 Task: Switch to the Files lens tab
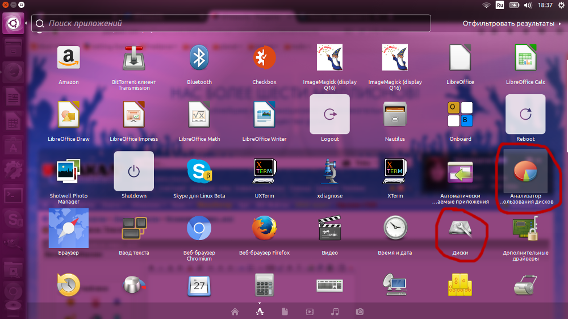[285, 312]
